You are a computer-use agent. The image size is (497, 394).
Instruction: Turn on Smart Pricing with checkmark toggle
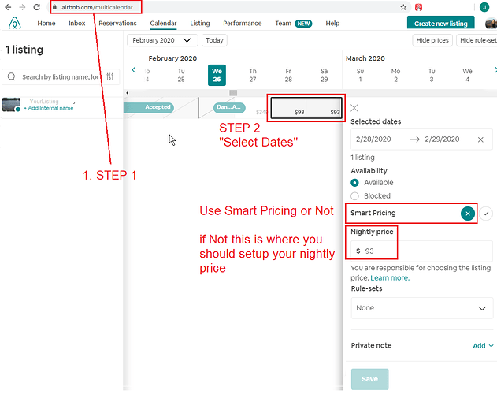486,214
